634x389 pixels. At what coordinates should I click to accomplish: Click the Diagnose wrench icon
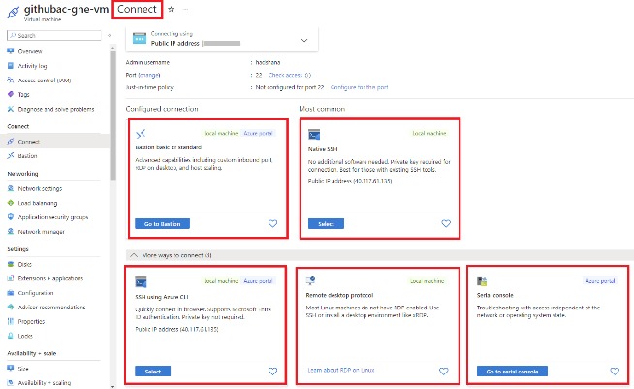[x=11, y=109]
